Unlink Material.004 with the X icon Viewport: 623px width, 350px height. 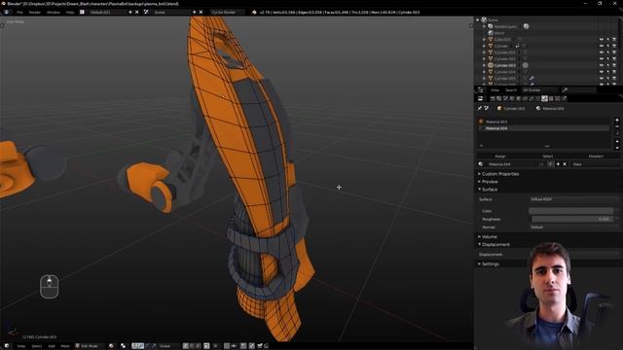pyautogui.click(x=565, y=164)
